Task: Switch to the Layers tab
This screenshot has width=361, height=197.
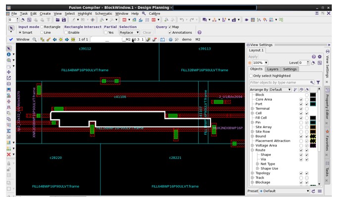Action: pos(272,69)
